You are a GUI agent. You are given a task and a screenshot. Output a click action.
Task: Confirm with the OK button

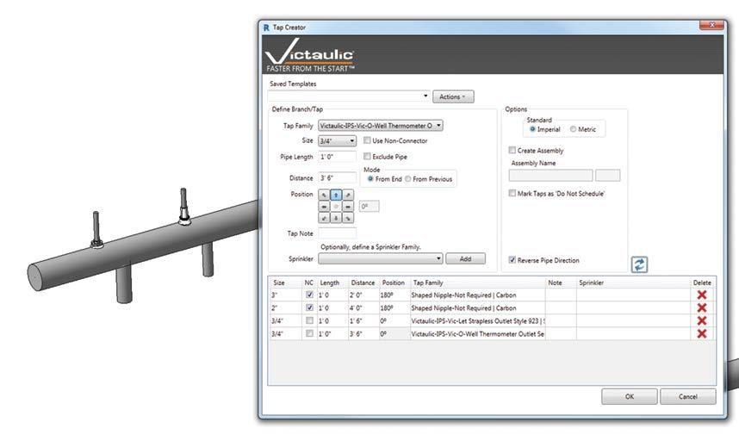(x=630, y=396)
